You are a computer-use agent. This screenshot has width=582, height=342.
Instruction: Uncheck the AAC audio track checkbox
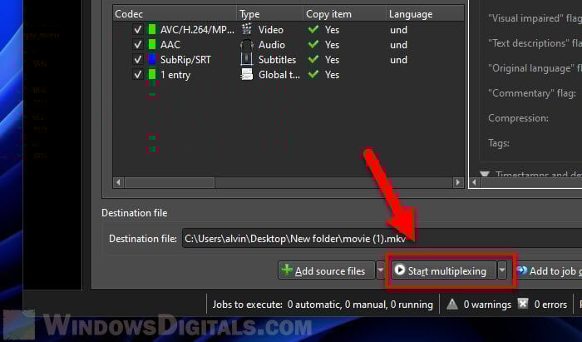pyautogui.click(x=138, y=45)
